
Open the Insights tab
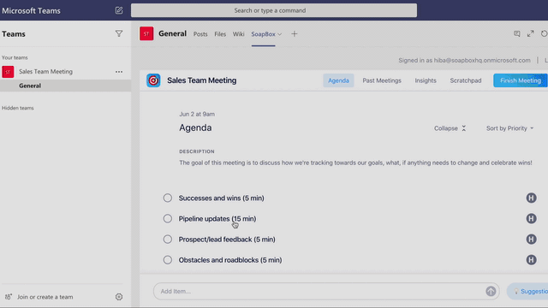pyautogui.click(x=426, y=80)
